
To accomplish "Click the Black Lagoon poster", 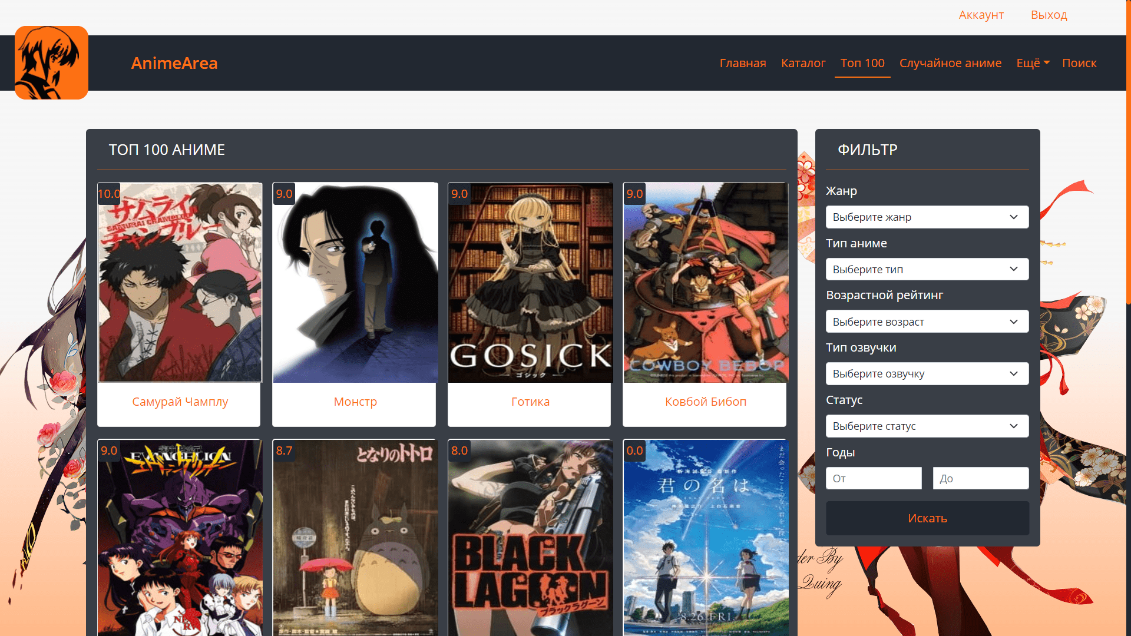I will click(530, 537).
